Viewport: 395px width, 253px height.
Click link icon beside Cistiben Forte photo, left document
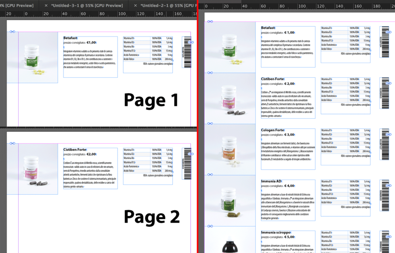click(12, 143)
